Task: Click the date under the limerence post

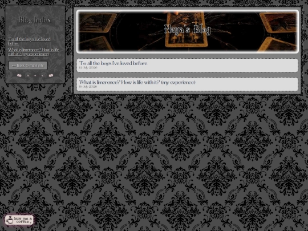Action: click(x=88, y=87)
